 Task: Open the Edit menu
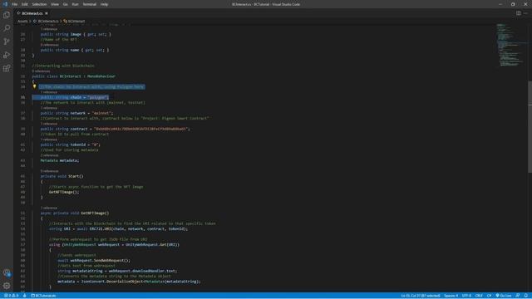(x=25, y=4)
